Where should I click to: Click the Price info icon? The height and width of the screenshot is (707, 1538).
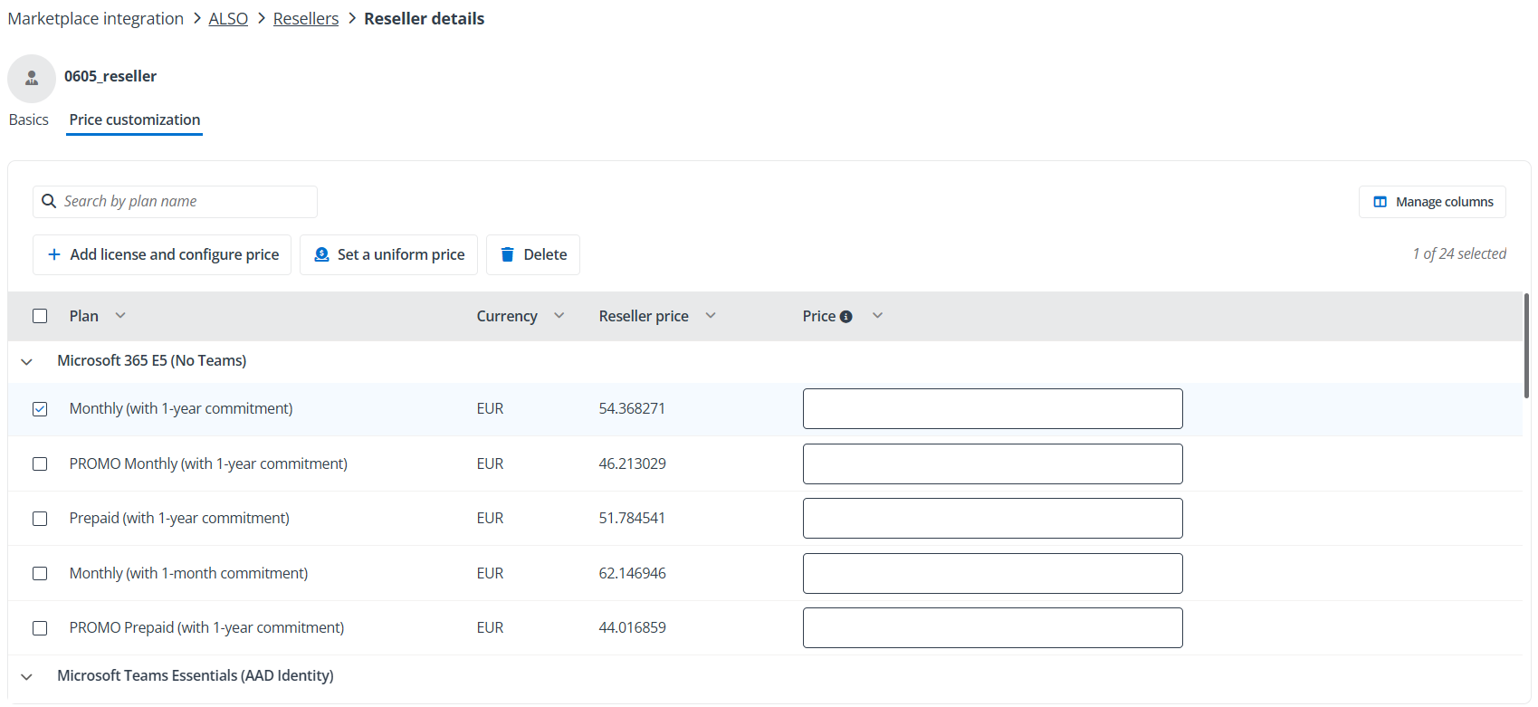click(x=845, y=317)
